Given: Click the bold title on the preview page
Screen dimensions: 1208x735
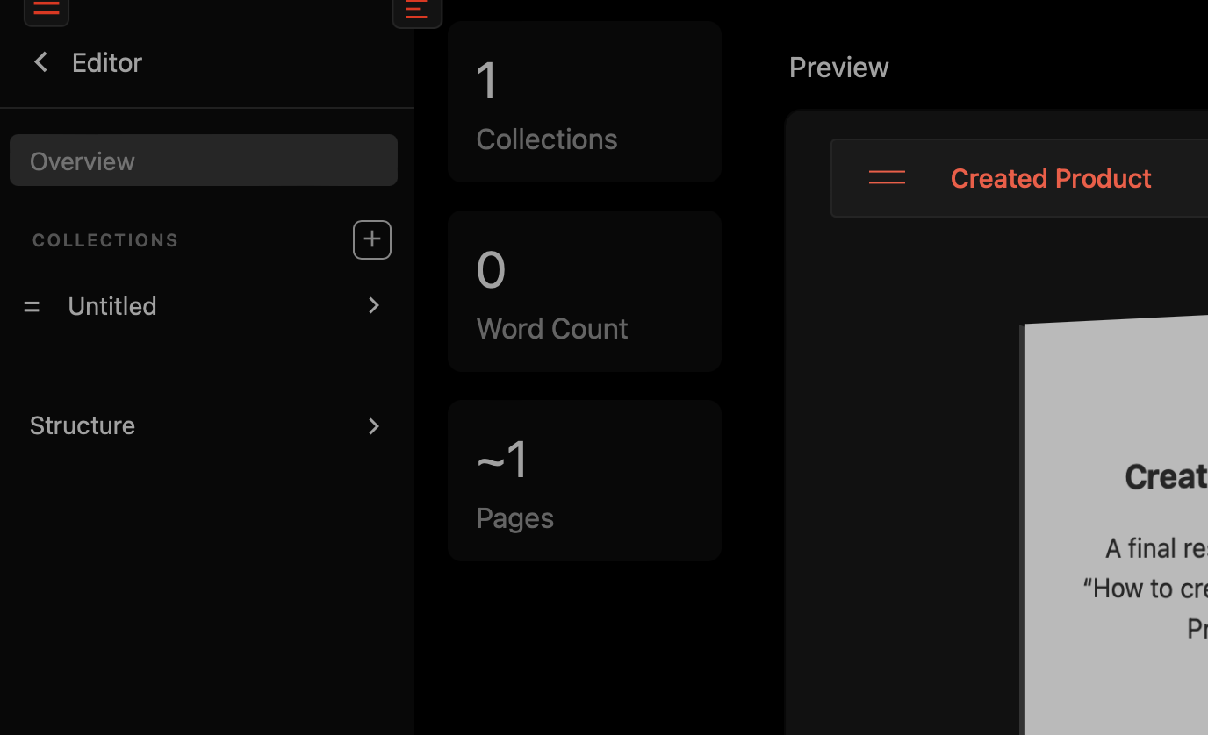Looking at the screenshot, I should 1166,477.
